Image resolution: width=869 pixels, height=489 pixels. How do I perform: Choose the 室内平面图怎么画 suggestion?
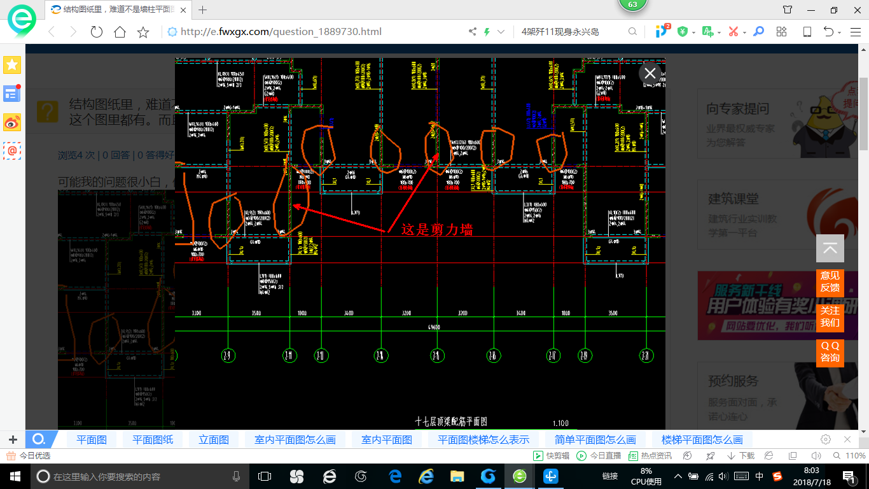(x=295, y=439)
